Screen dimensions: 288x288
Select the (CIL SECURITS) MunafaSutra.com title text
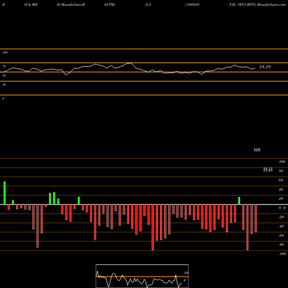pyautogui.click(x=257, y=5)
